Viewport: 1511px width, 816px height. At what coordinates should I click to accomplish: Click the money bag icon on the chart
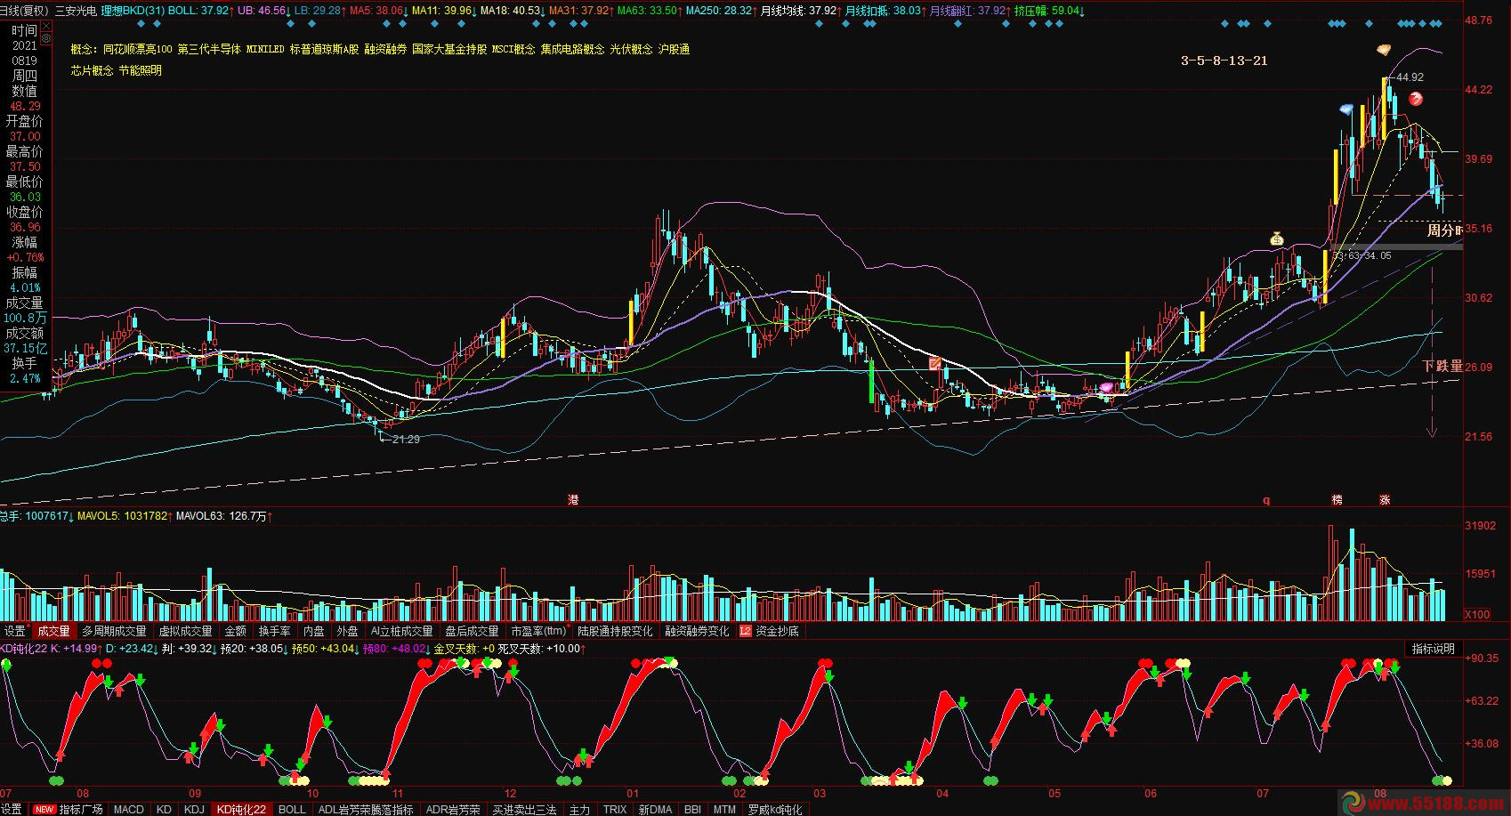[1277, 238]
